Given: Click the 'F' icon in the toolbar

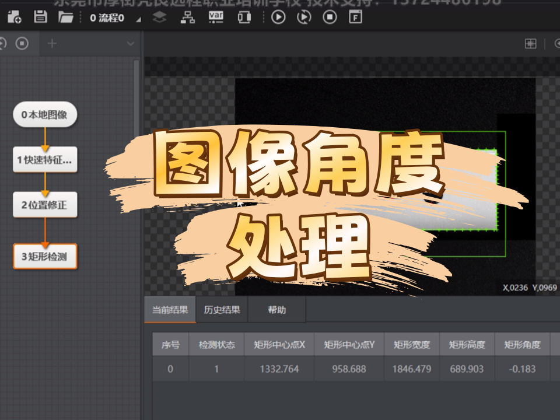Looking at the screenshot, I should point(355,17).
